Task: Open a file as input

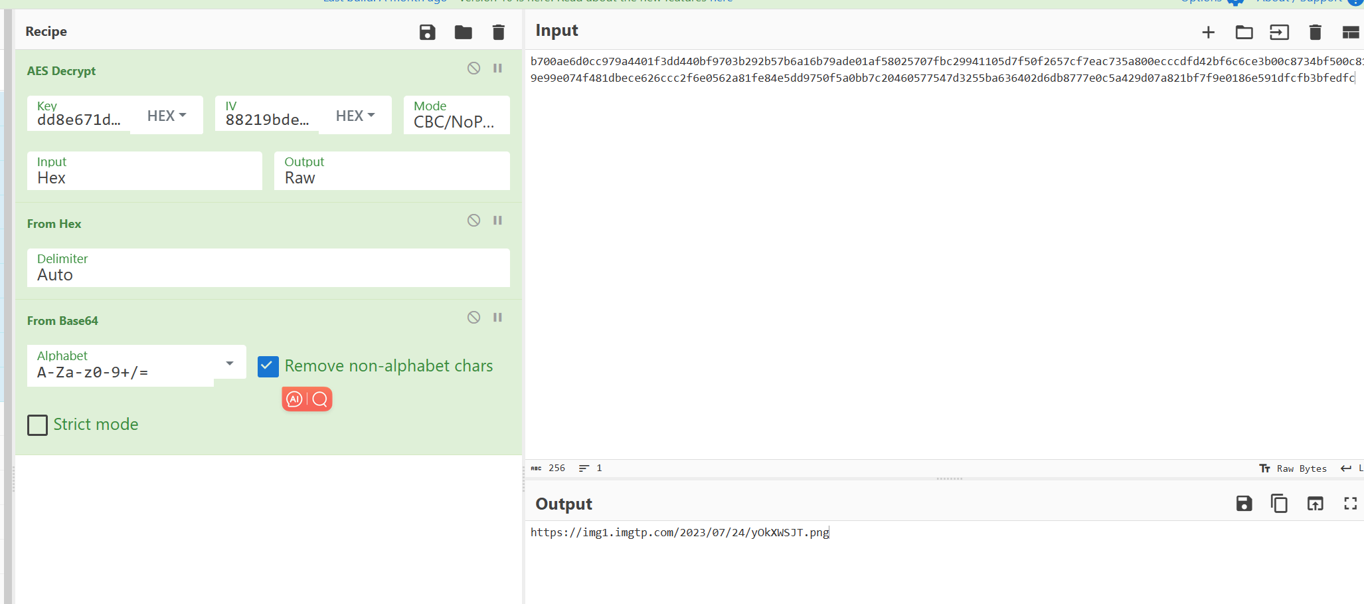Action: coord(1244,32)
